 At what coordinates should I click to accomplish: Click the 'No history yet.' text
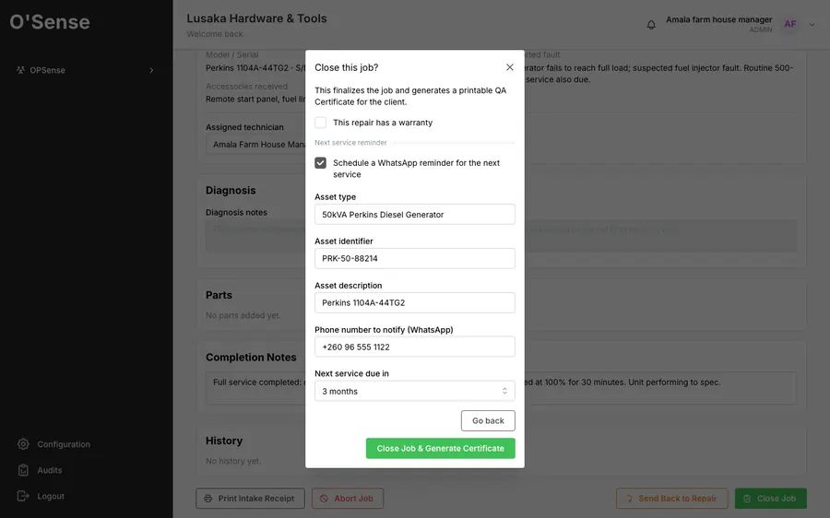click(x=233, y=461)
